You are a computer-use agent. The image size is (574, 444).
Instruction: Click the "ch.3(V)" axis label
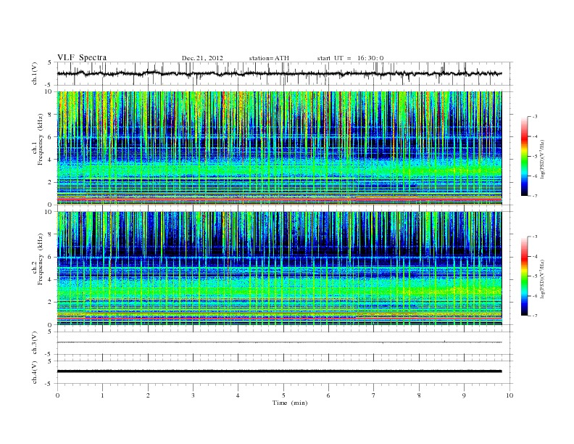coord(35,343)
